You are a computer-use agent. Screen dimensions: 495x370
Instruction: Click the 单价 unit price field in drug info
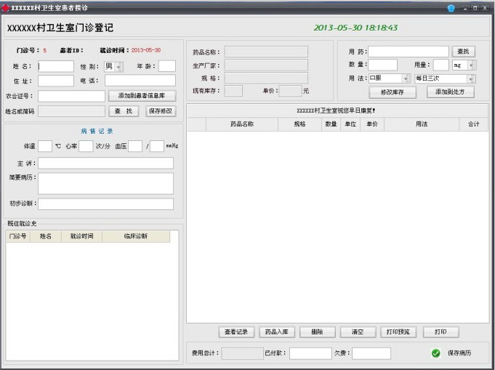[291, 91]
